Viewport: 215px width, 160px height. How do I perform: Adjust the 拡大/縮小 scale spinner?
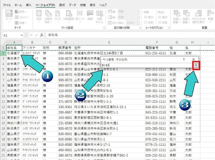[x=138, y=23]
